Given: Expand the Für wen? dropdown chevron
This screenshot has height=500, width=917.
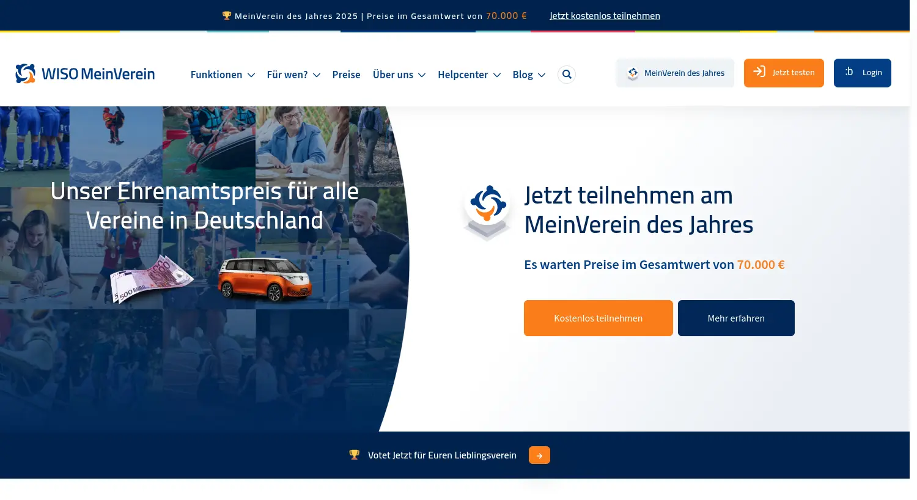Looking at the screenshot, I should coord(317,75).
